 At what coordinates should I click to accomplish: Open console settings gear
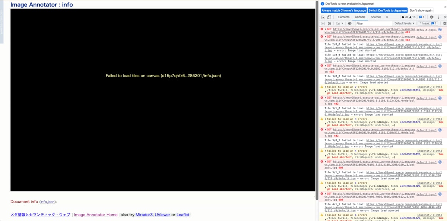pos(444,23)
